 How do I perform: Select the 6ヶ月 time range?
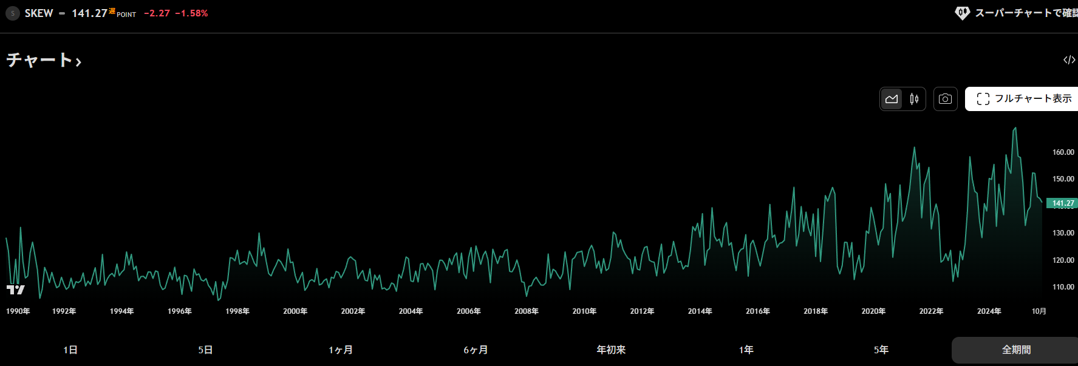pos(476,350)
